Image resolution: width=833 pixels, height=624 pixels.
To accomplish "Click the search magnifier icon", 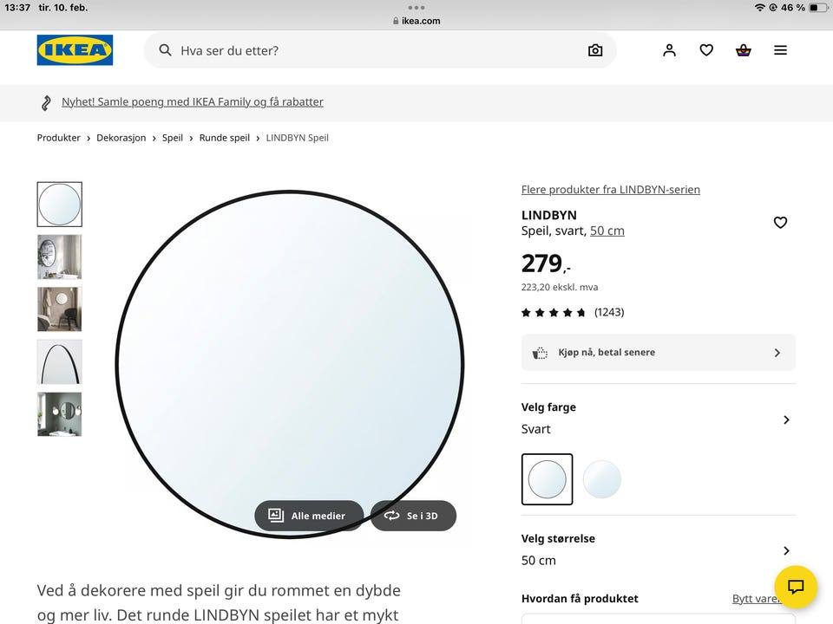I will click(165, 50).
